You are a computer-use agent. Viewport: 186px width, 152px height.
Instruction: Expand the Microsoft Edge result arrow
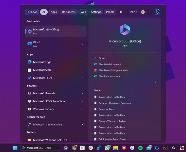click(x=82, y=62)
